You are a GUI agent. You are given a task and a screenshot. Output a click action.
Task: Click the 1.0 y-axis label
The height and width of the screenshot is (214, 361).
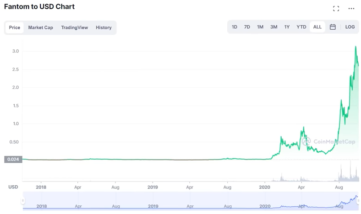pos(16,123)
